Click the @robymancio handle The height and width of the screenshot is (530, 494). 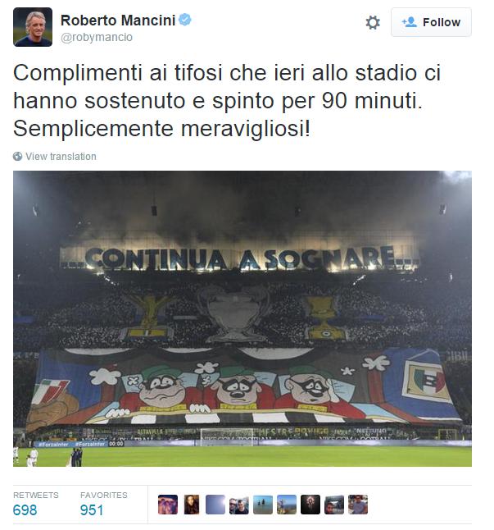[x=97, y=37]
